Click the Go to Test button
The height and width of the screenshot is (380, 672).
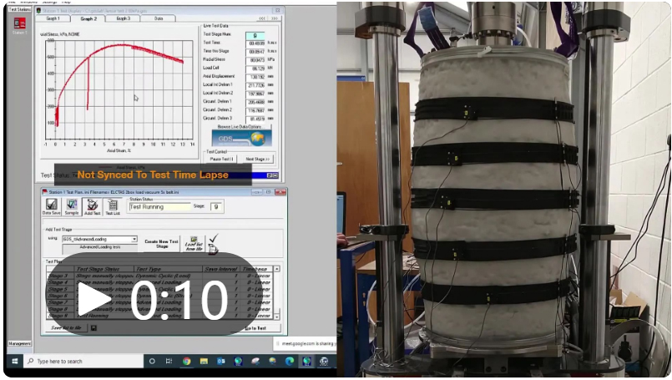[255, 328]
